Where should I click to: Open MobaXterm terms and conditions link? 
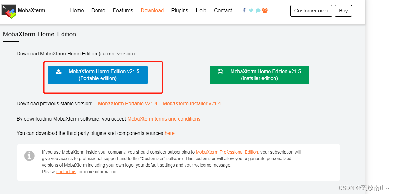point(164,119)
